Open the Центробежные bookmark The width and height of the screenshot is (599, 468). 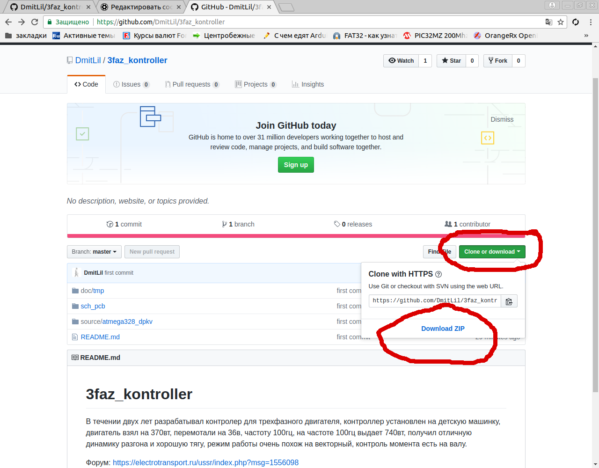[224, 36]
